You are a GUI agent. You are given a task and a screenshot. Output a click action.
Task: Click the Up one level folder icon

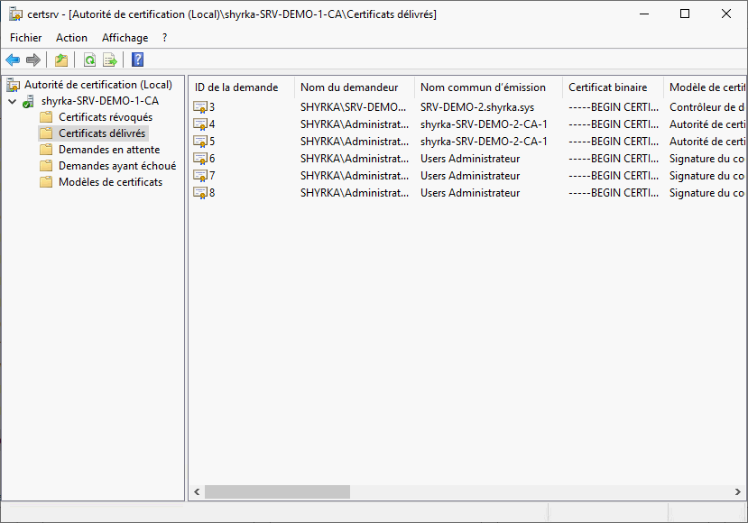(60, 60)
